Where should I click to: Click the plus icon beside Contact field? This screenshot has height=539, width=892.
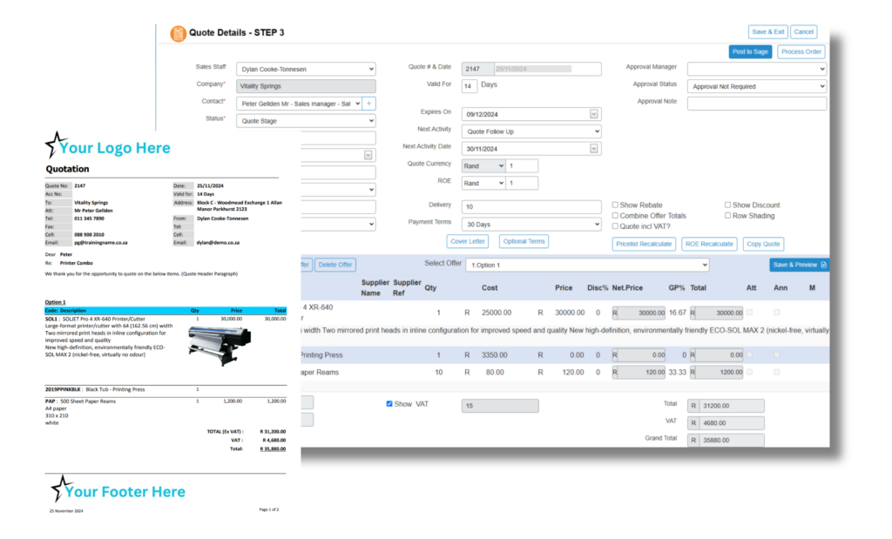point(369,104)
